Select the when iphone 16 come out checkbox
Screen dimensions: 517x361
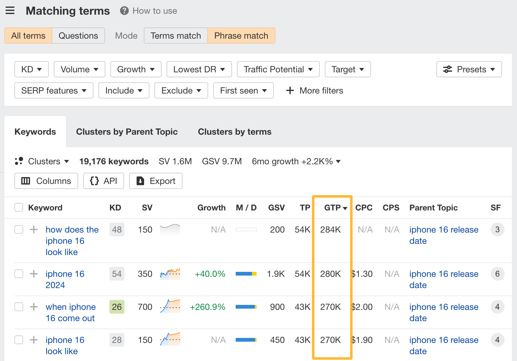(x=19, y=307)
